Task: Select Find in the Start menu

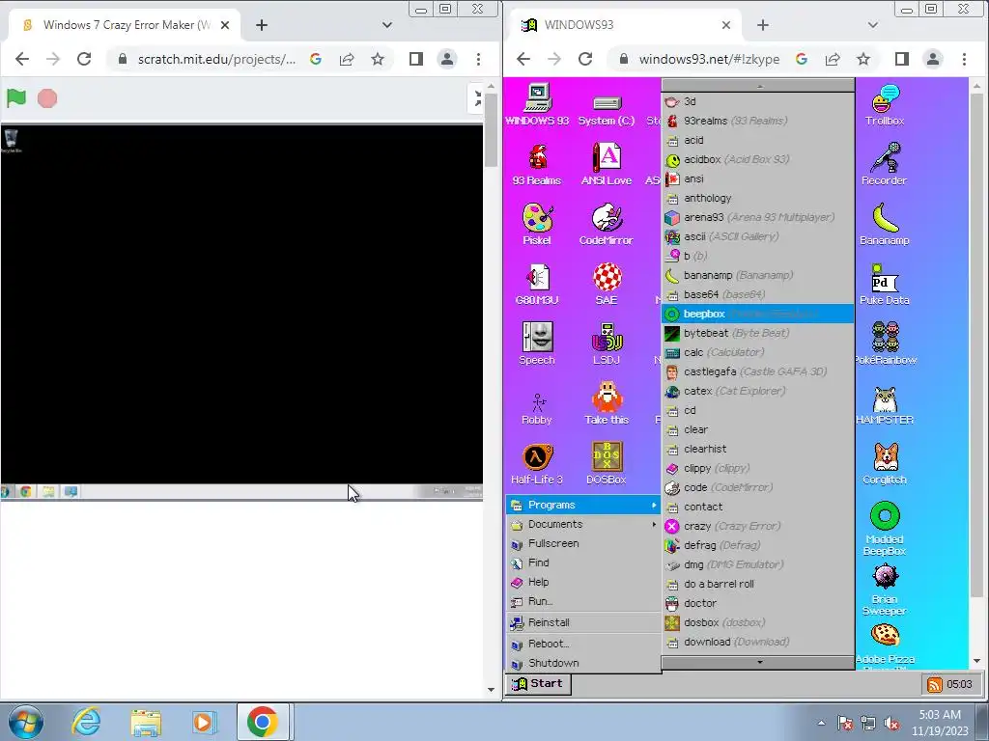Action: [583, 563]
